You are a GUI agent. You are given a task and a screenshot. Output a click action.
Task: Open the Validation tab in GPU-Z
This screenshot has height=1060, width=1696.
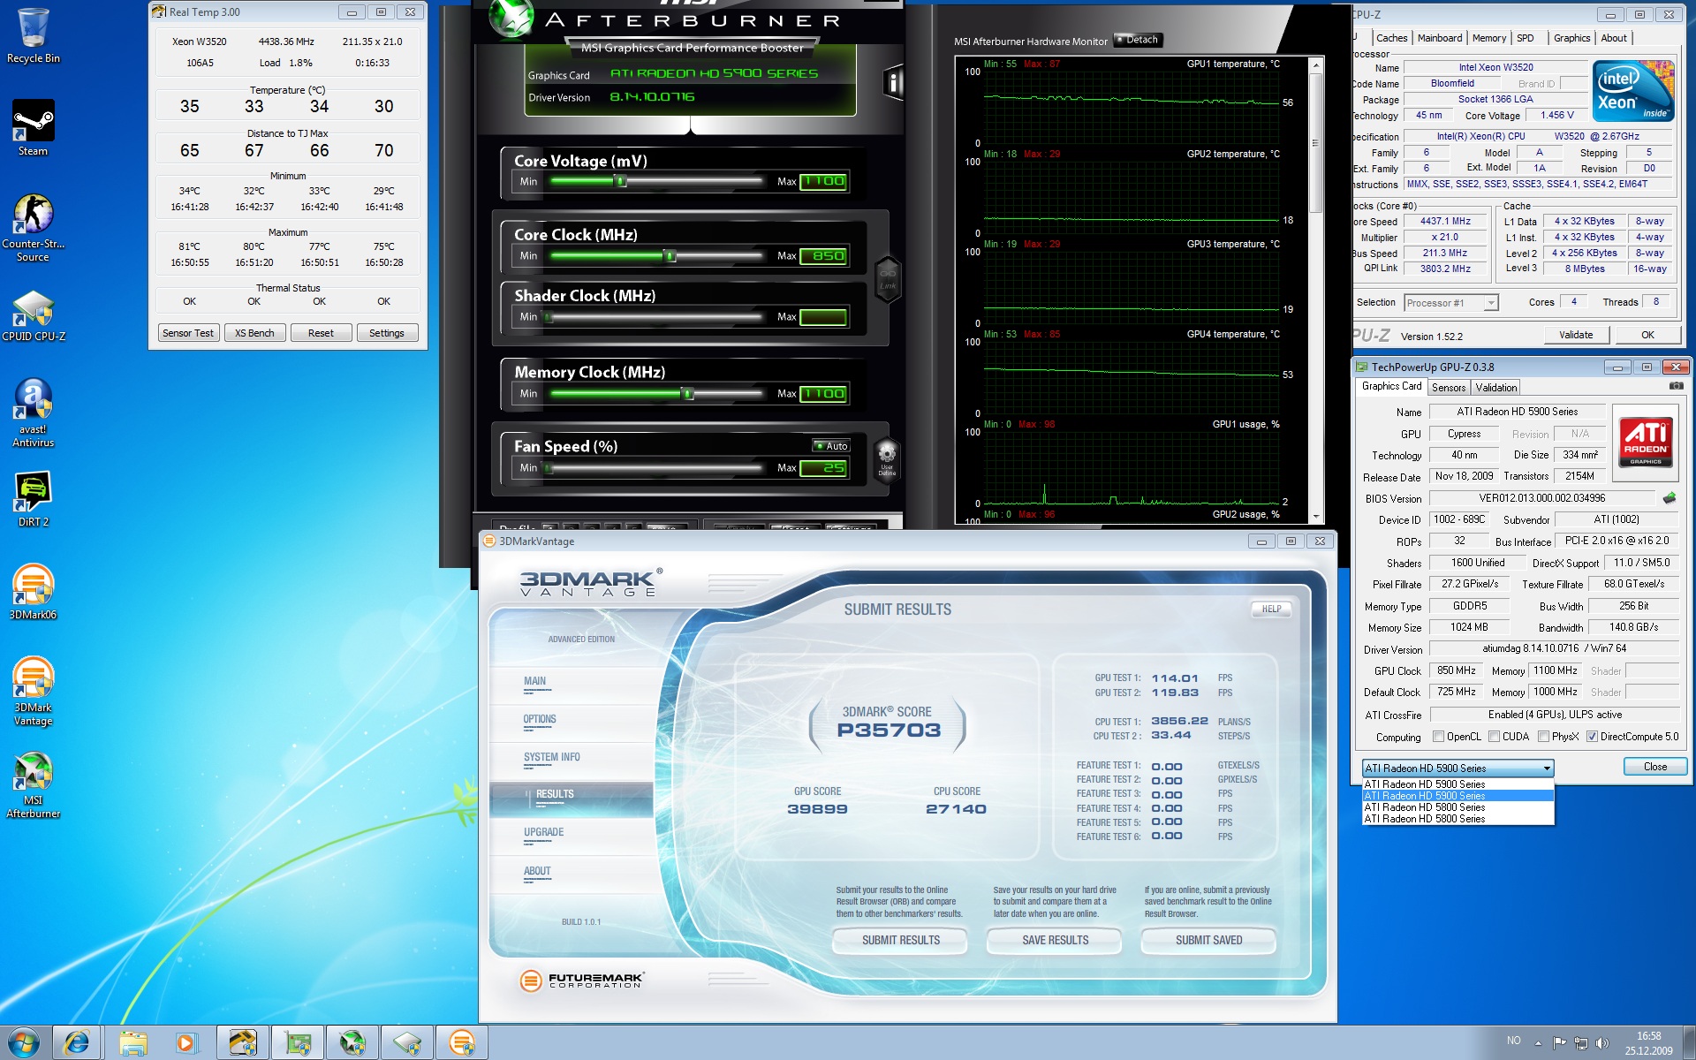(1496, 388)
